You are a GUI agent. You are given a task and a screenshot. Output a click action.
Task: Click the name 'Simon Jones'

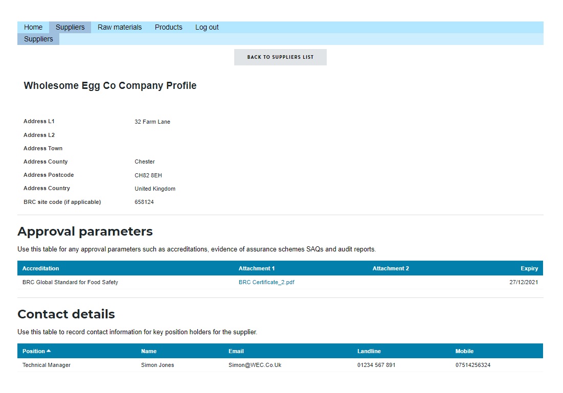click(157, 365)
